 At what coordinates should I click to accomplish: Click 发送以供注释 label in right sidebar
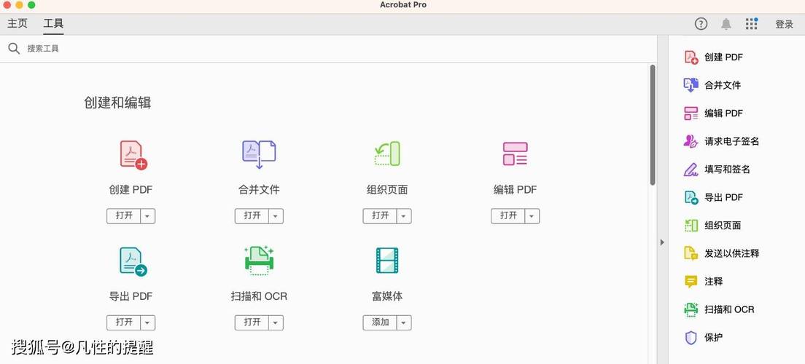(731, 253)
